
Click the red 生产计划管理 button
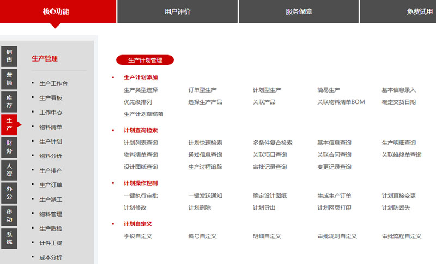click(x=144, y=60)
